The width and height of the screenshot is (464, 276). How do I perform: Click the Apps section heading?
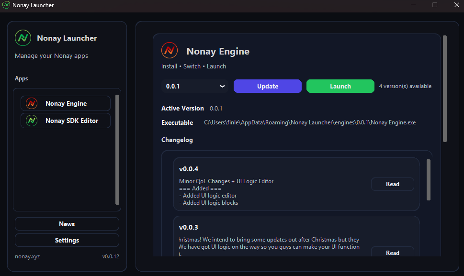[21, 78]
